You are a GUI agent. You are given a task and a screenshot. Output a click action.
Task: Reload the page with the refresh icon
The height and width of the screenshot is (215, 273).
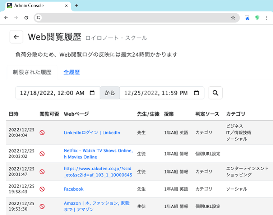(26, 18)
